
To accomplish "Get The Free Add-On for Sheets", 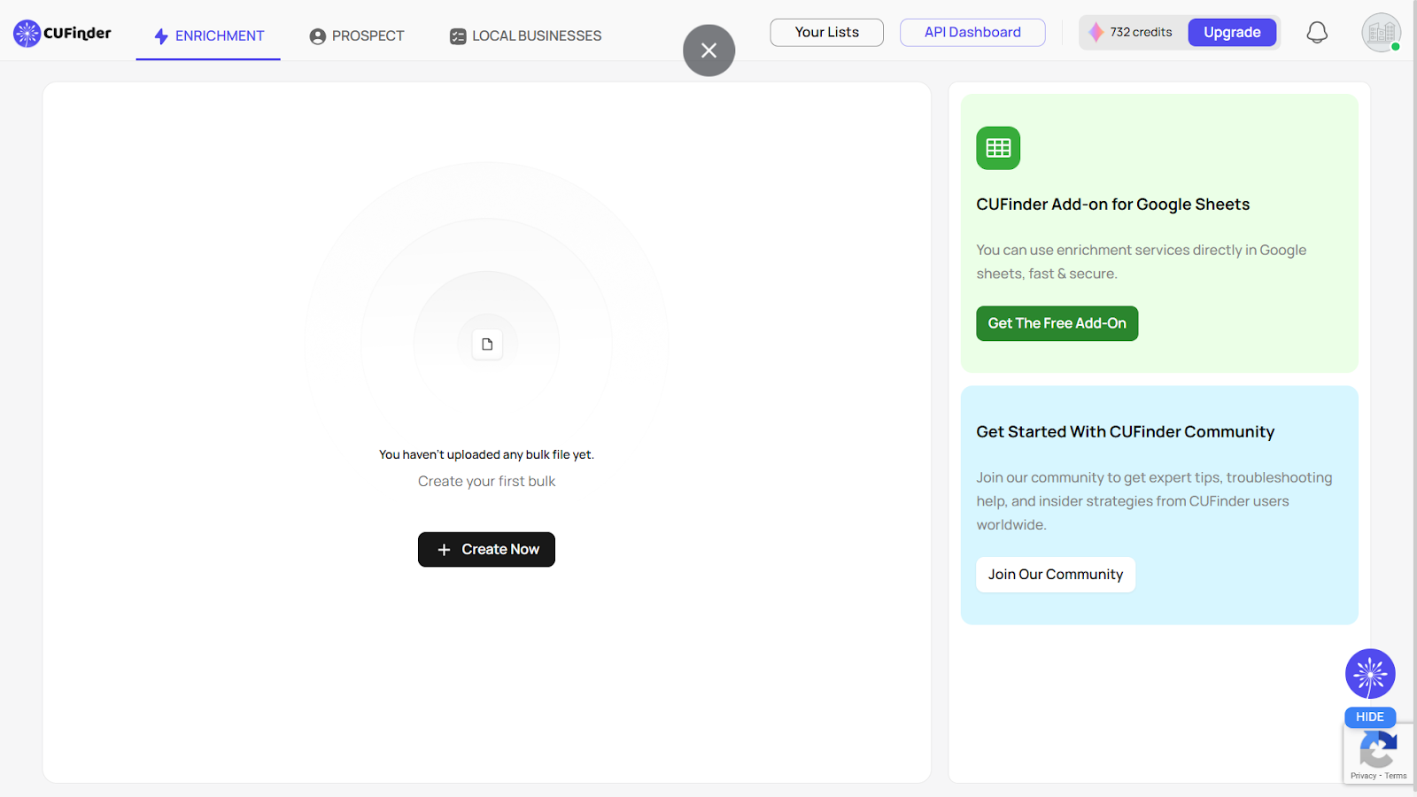I will pos(1057,323).
